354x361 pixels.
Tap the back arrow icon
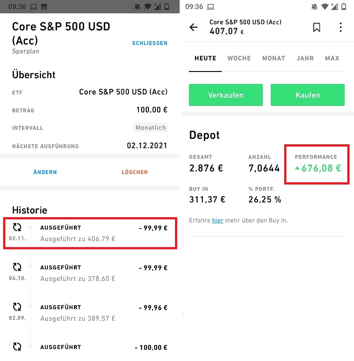[x=193, y=27]
